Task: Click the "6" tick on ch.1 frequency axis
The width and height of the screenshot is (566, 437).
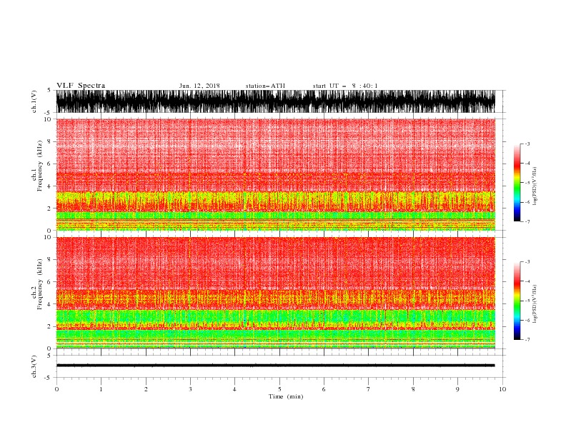Action: [49, 164]
